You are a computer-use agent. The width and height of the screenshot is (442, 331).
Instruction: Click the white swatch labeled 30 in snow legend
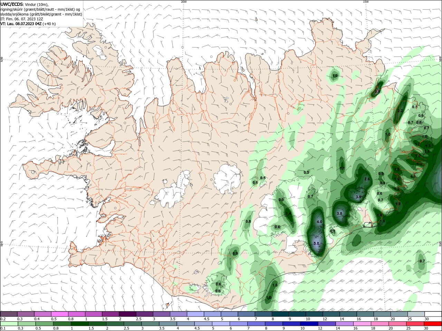(x=433, y=314)
